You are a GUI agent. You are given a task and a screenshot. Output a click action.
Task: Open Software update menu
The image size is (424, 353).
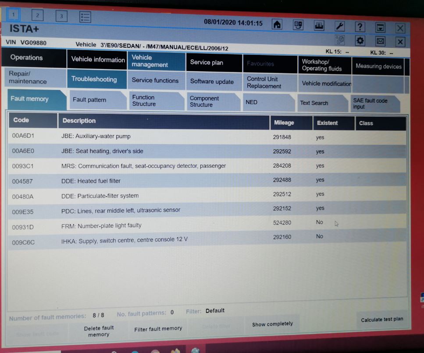(x=212, y=82)
